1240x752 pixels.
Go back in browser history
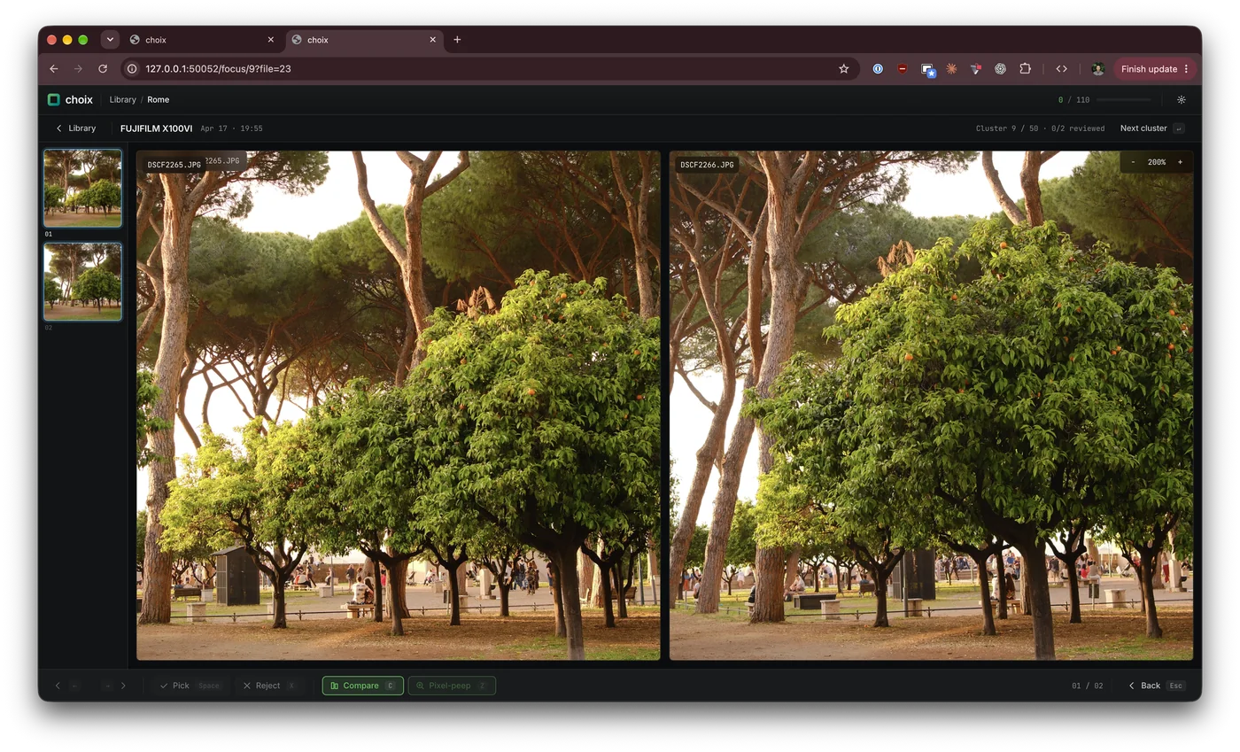pyautogui.click(x=54, y=69)
